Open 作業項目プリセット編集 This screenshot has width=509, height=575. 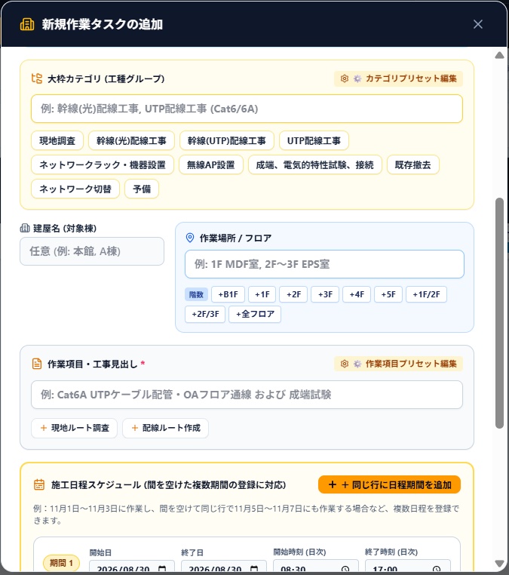click(398, 364)
